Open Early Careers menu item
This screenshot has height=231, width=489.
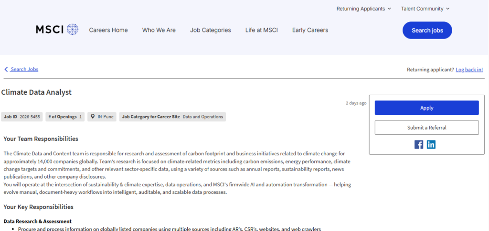310,30
